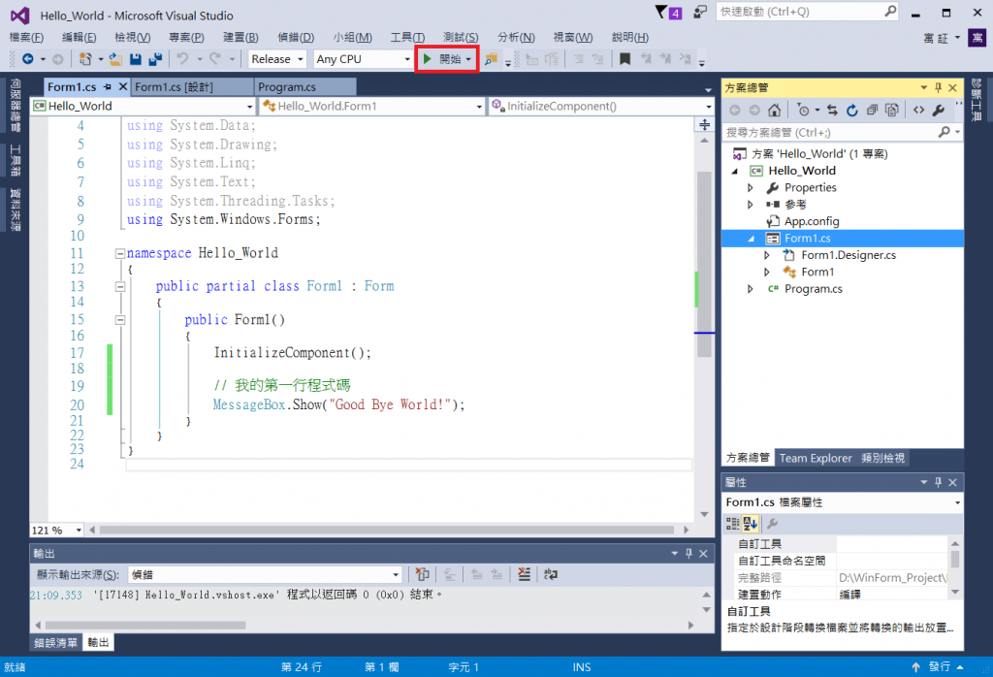This screenshot has height=677, width=993.
Task: Expand the Program.cs node in the solution tree
Action: (x=751, y=289)
